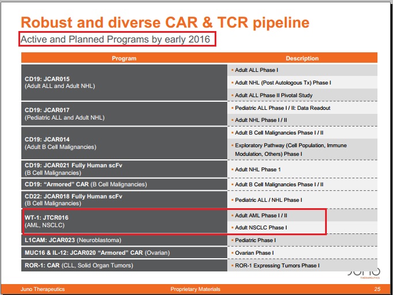This screenshot has width=393, height=295.
Task: Select the Description column header
Action: coord(302,58)
